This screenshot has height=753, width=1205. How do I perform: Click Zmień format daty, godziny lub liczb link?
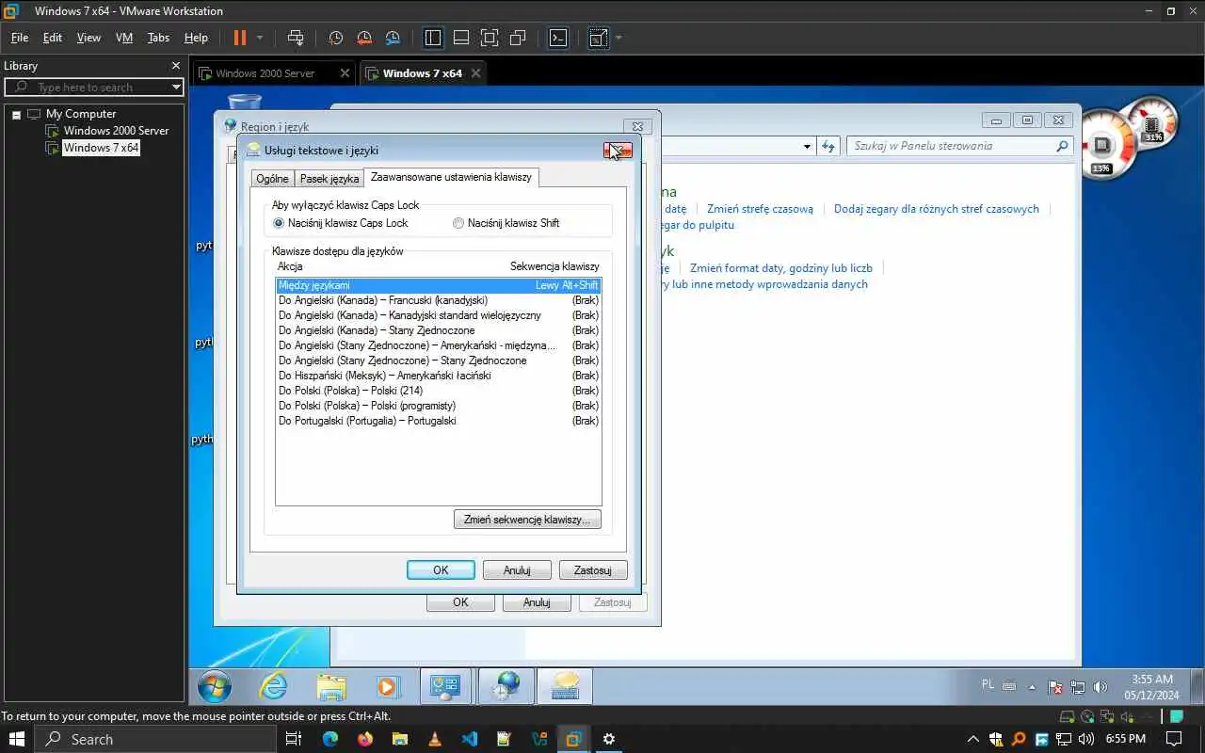pos(781,268)
